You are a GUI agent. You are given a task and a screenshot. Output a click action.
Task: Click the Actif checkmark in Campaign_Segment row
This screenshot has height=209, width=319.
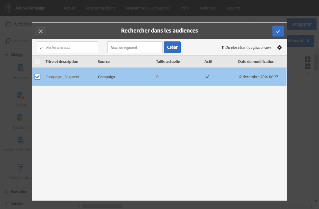click(x=207, y=77)
